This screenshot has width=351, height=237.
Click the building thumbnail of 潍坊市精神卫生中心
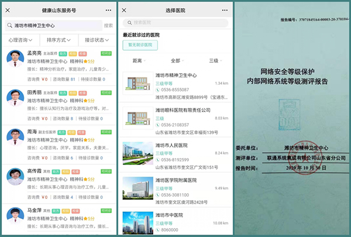click(x=138, y=83)
